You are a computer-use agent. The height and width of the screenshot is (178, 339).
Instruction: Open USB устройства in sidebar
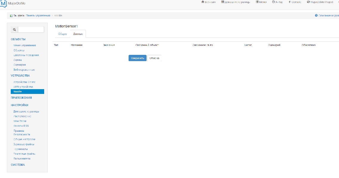(x=23, y=87)
